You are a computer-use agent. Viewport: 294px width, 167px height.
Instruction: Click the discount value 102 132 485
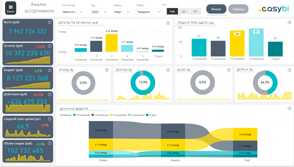click(25, 151)
